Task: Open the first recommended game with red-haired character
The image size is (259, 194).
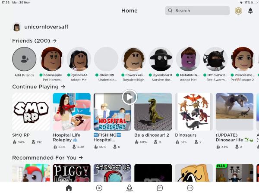Action: (31, 173)
